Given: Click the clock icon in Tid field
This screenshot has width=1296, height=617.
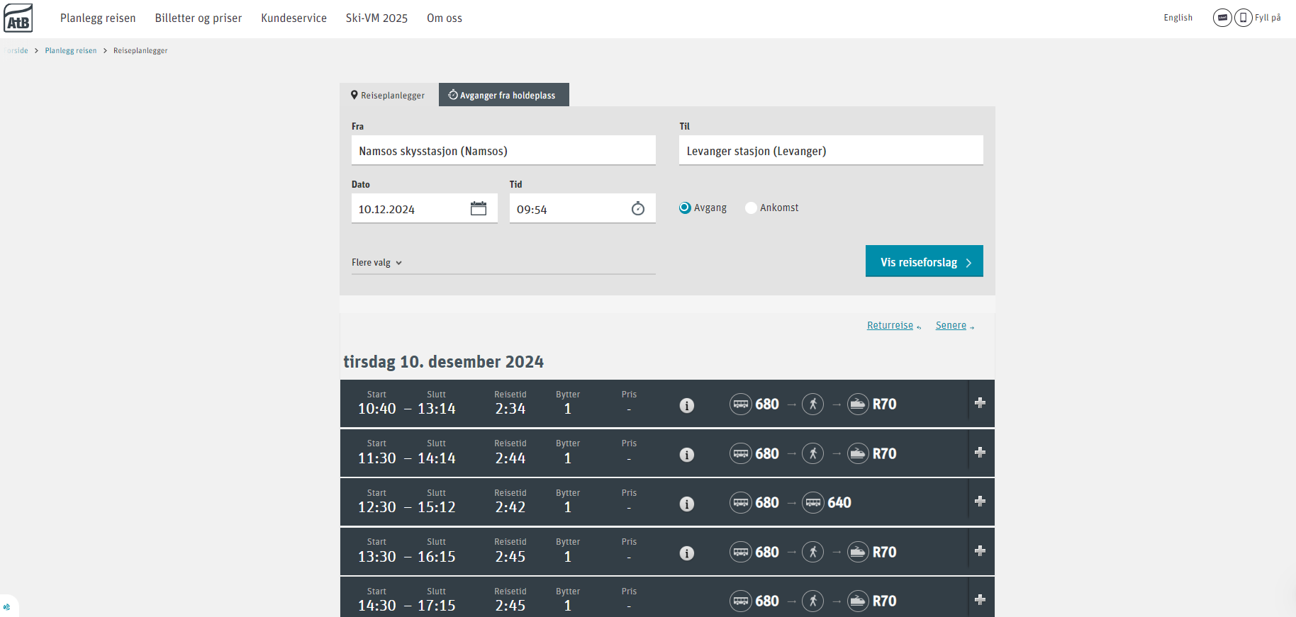Looking at the screenshot, I should 638,208.
